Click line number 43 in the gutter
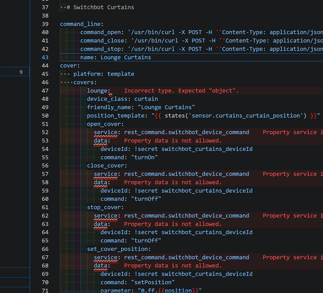Screen dimensions: 323x293 pos(45,57)
